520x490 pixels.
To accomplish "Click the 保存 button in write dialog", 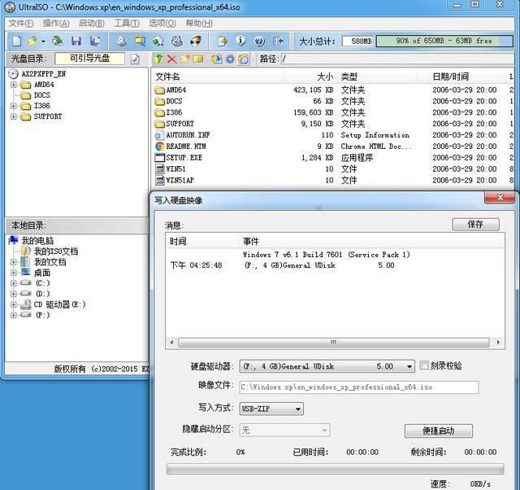I will pos(475,224).
